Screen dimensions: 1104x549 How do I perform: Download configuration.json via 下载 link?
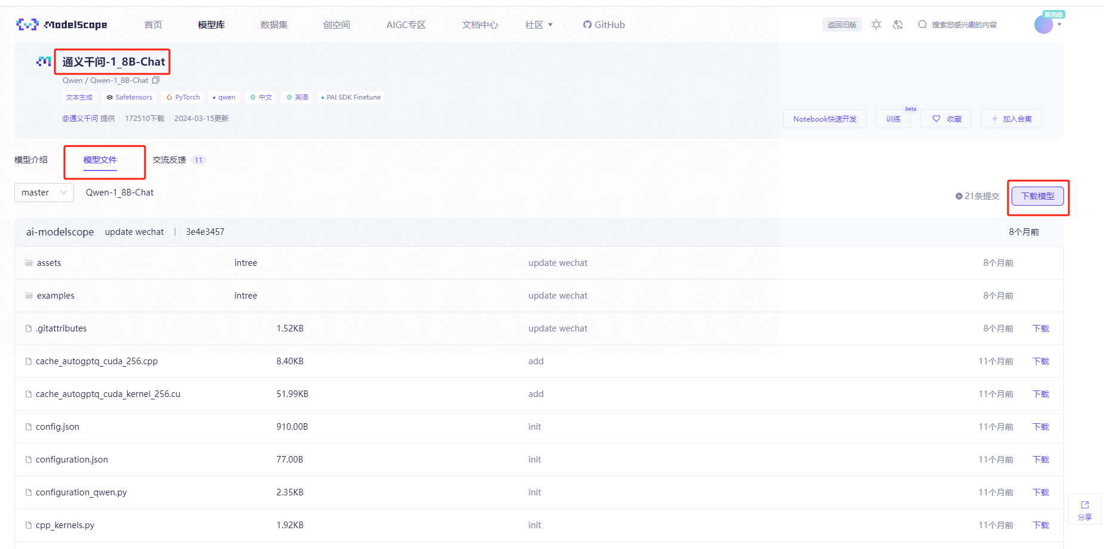1041,460
